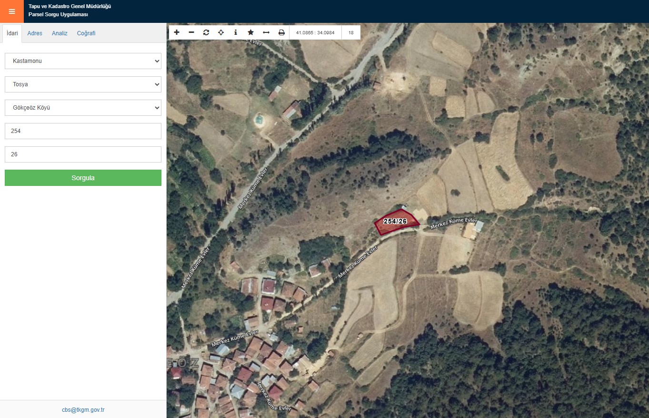The height and width of the screenshot is (418, 649).
Task: Open the Tosya district dropdown
Action: [83, 84]
